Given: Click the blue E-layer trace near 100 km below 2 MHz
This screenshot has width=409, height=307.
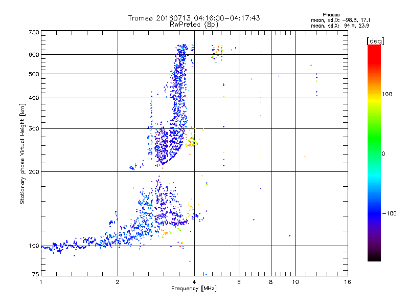Looking at the screenshot, I should point(78,245).
